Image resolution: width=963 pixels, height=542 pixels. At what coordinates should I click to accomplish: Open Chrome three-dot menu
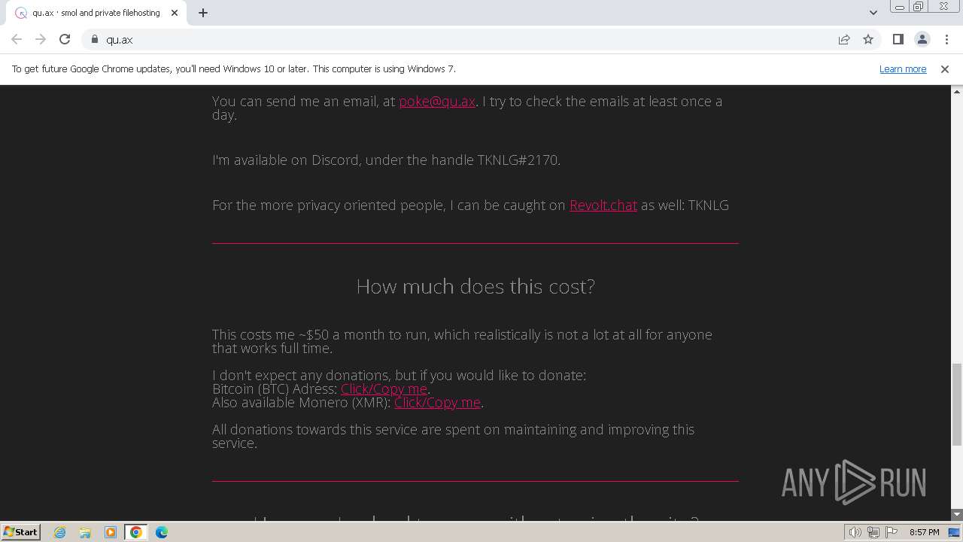click(946, 39)
